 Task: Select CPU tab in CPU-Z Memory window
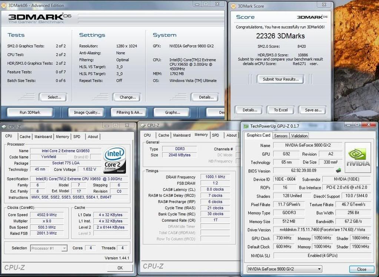click(147, 136)
